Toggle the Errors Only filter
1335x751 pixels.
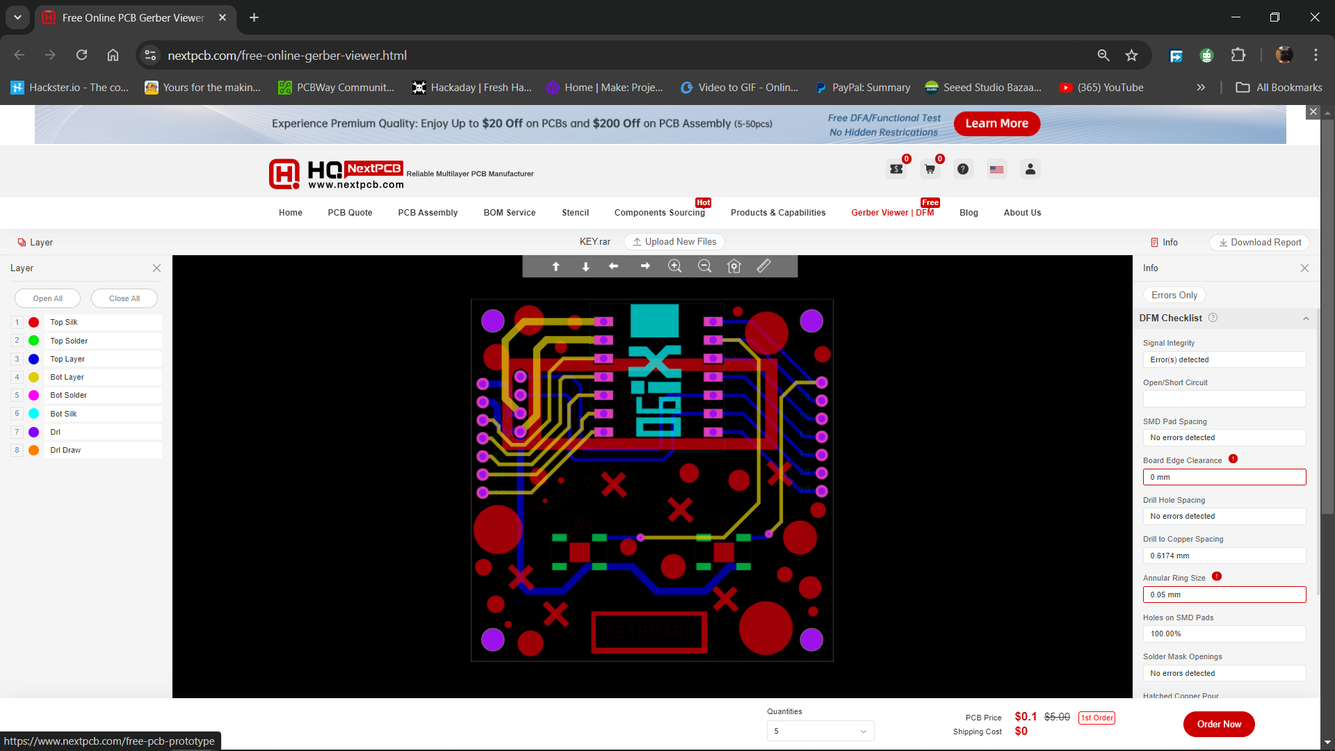click(1174, 295)
